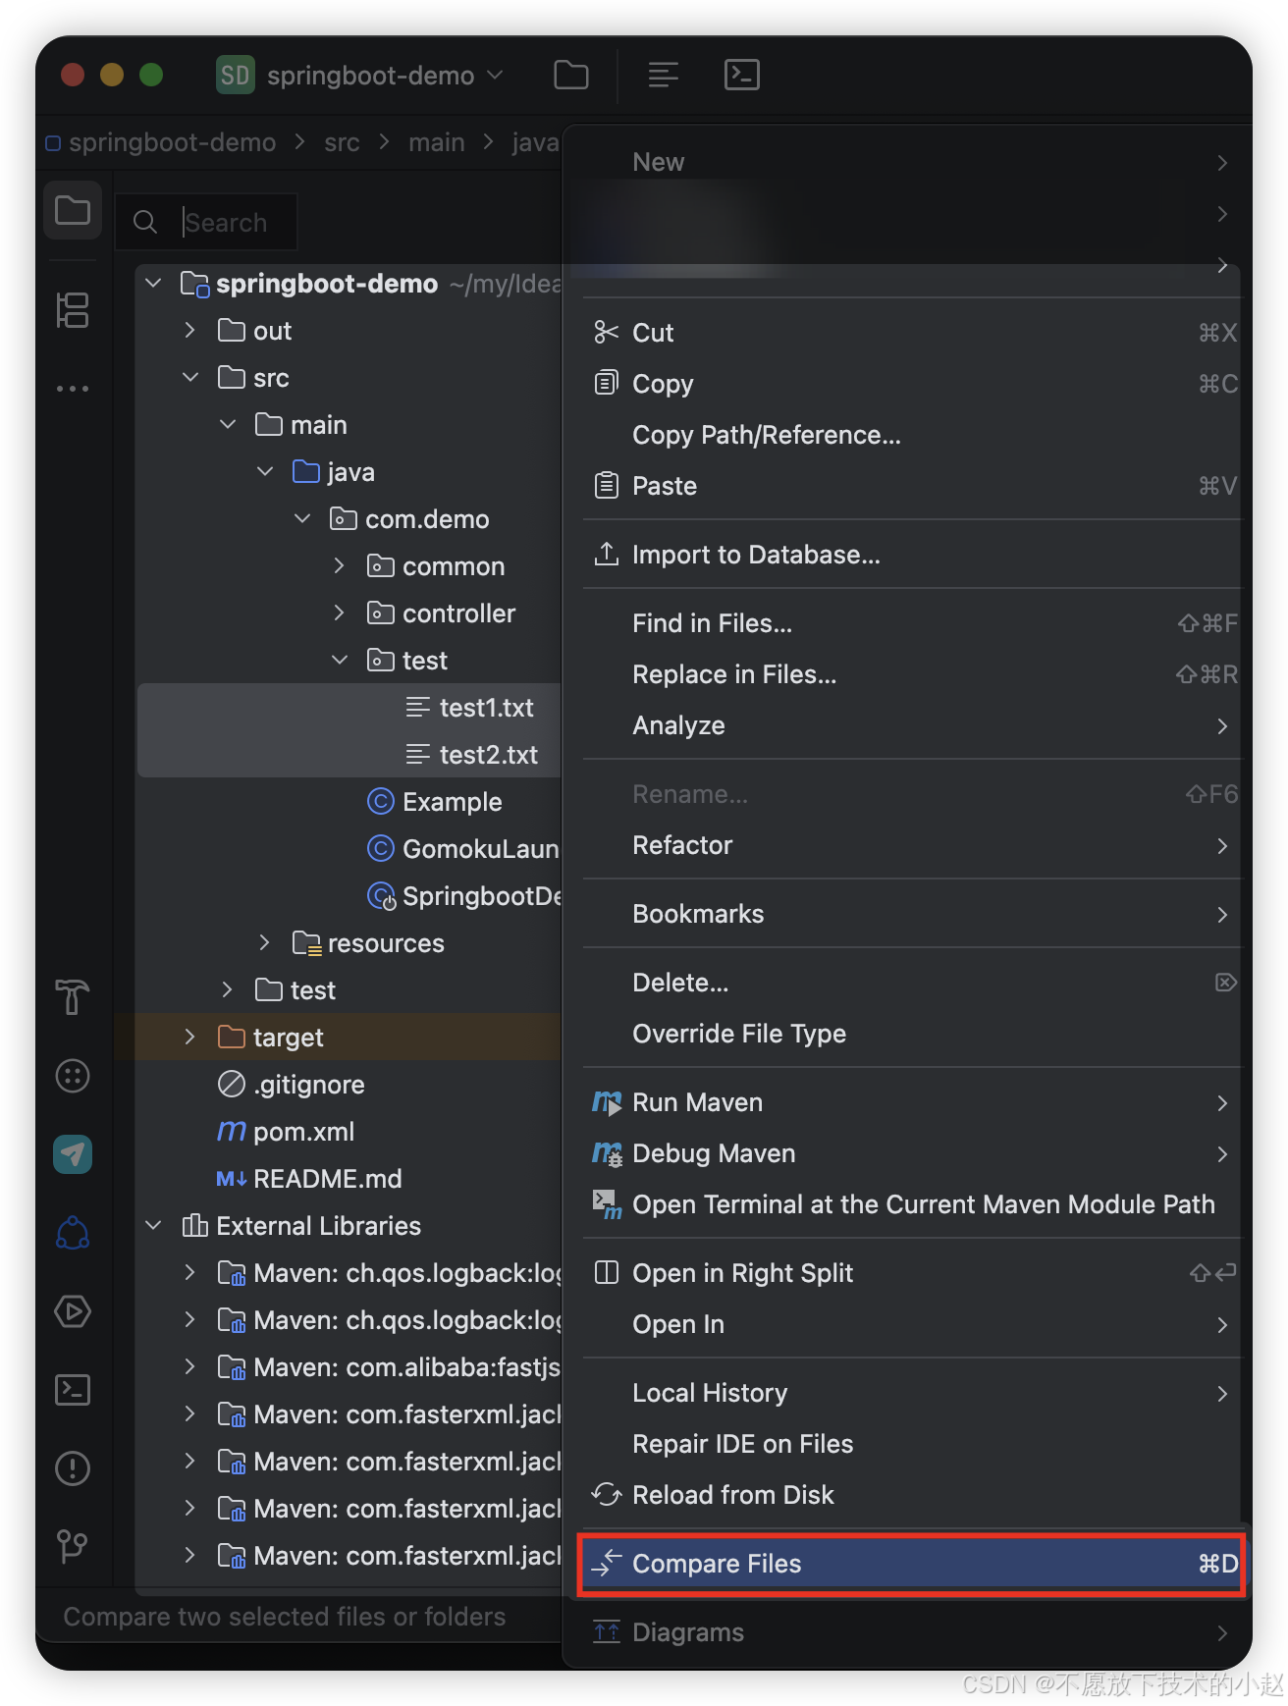Click the SD project badge icon
Screen dimensions: 1288x1706
point(235,75)
